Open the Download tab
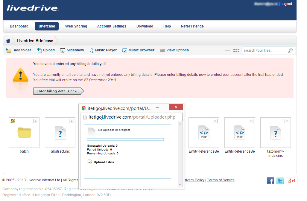Screen dimensions: 307x201 point(145,26)
